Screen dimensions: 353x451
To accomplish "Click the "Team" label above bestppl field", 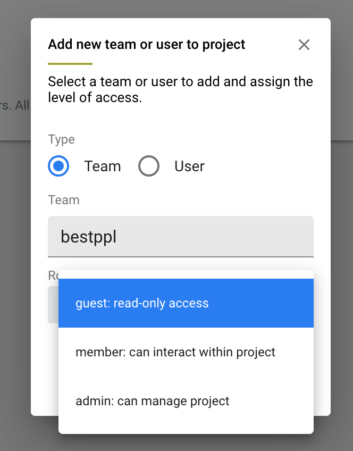I will (x=63, y=200).
